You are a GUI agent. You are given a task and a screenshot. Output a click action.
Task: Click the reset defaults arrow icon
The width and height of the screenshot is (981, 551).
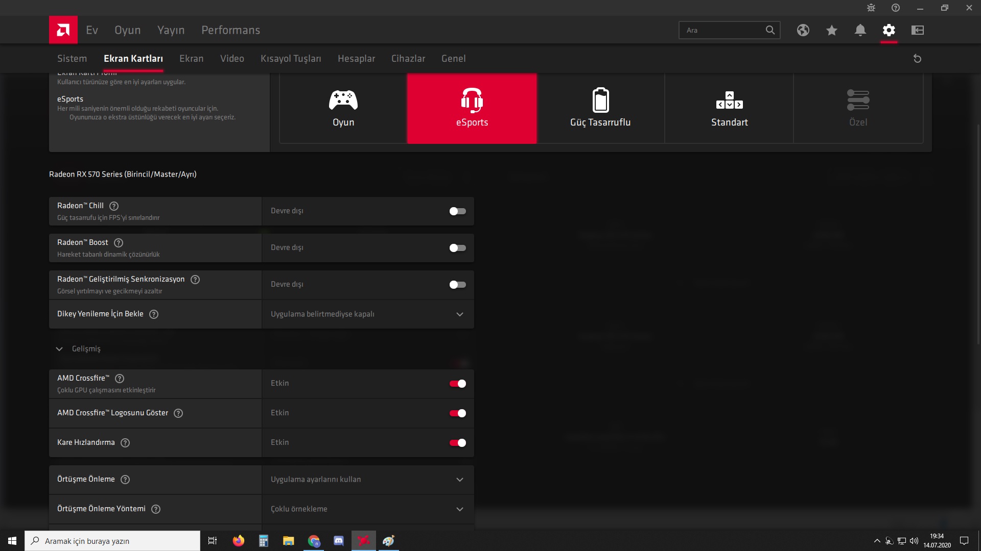point(917,59)
